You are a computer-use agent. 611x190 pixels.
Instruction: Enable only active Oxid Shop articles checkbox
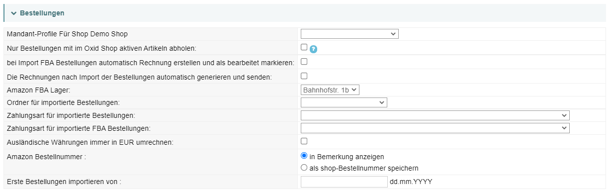click(304, 47)
